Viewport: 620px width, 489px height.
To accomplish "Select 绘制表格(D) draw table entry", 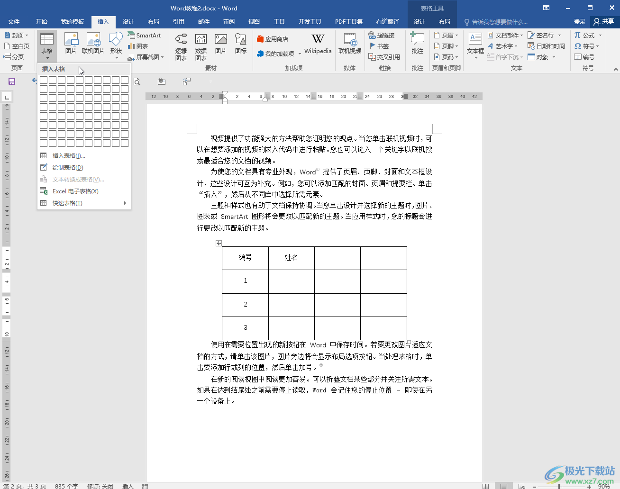I will (84, 168).
